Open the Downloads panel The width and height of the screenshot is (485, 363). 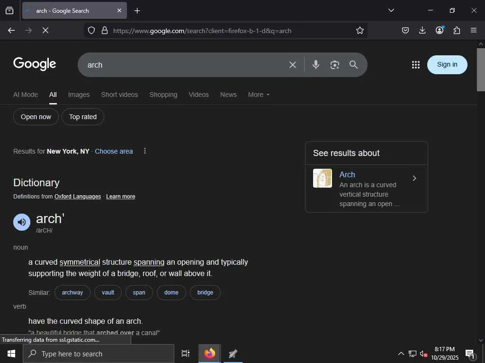(422, 30)
